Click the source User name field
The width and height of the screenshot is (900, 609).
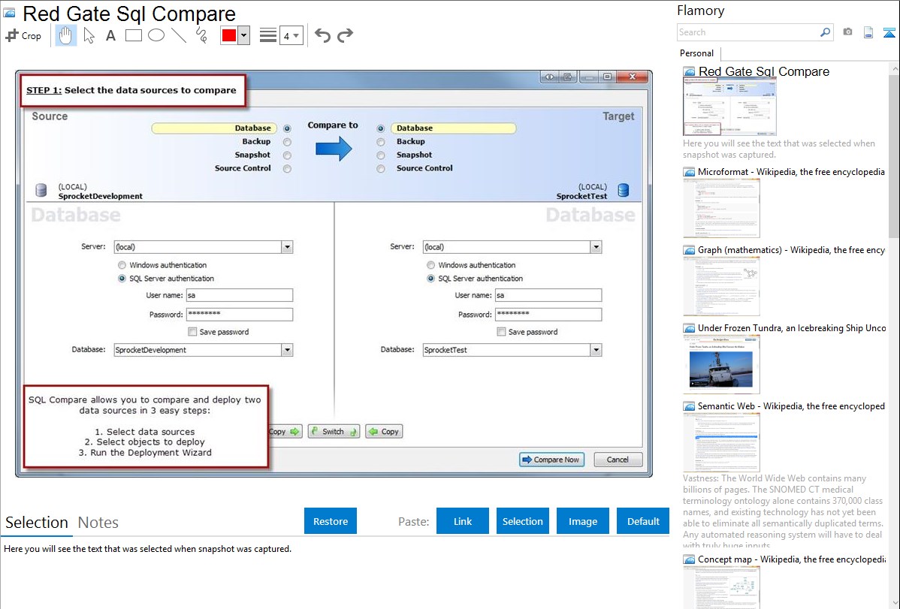point(240,295)
